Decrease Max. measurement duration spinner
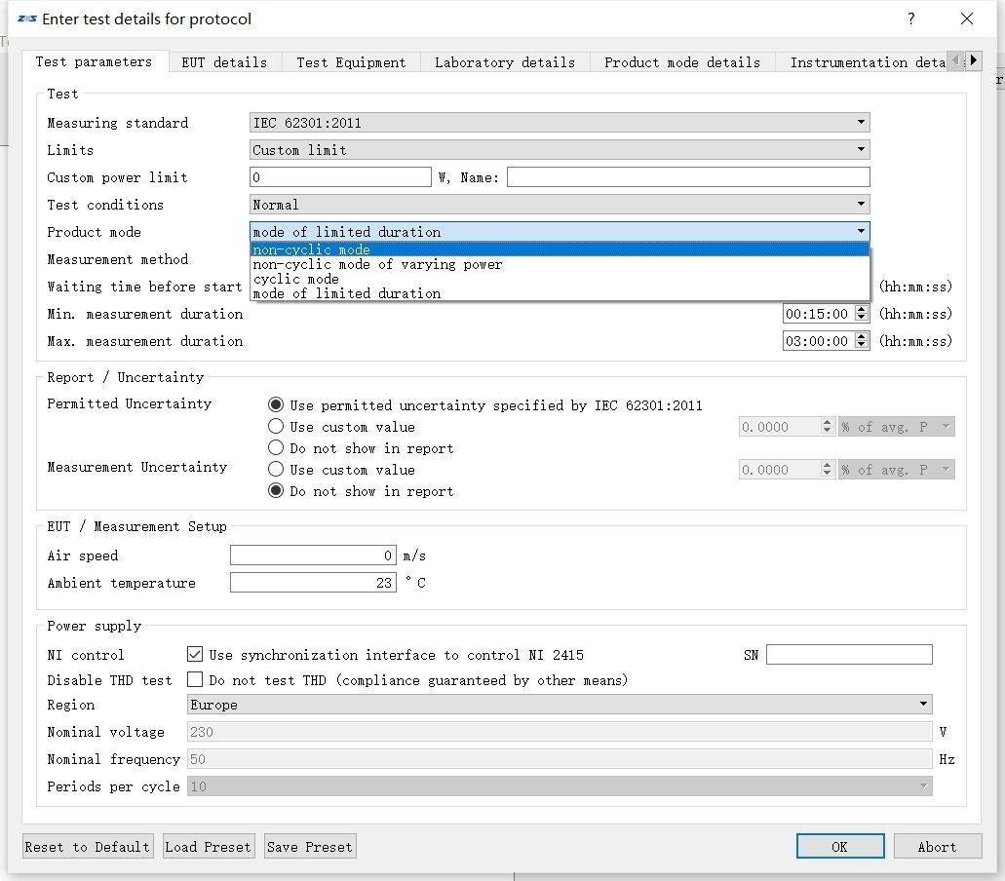 [x=861, y=346]
